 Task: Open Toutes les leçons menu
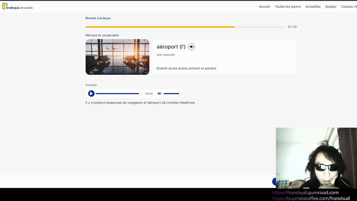(288, 6)
